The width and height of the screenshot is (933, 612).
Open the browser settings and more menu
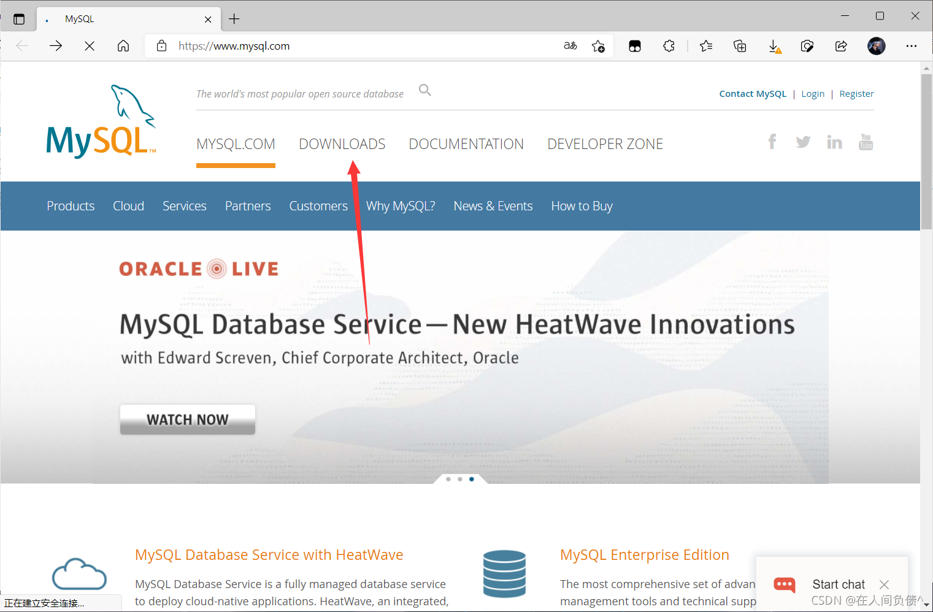click(912, 46)
